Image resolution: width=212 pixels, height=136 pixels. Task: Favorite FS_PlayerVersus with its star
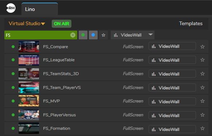pyautogui.click(x=203, y=115)
